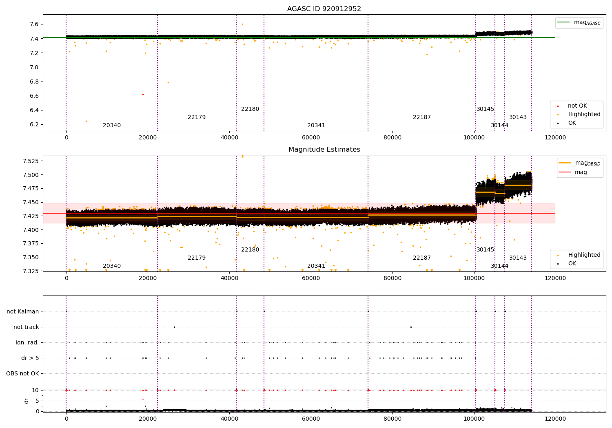The width and height of the screenshot is (612, 428).
Task: Select 'not OK' legend entry in top plot
Action: pos(577,106)
